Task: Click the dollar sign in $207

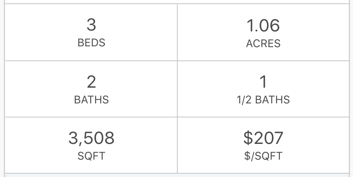Action: (248, 138)
